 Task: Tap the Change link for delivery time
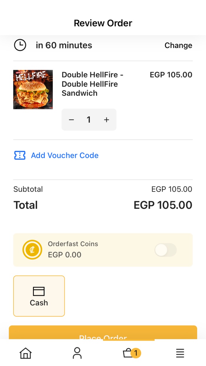tap(178, 45)
